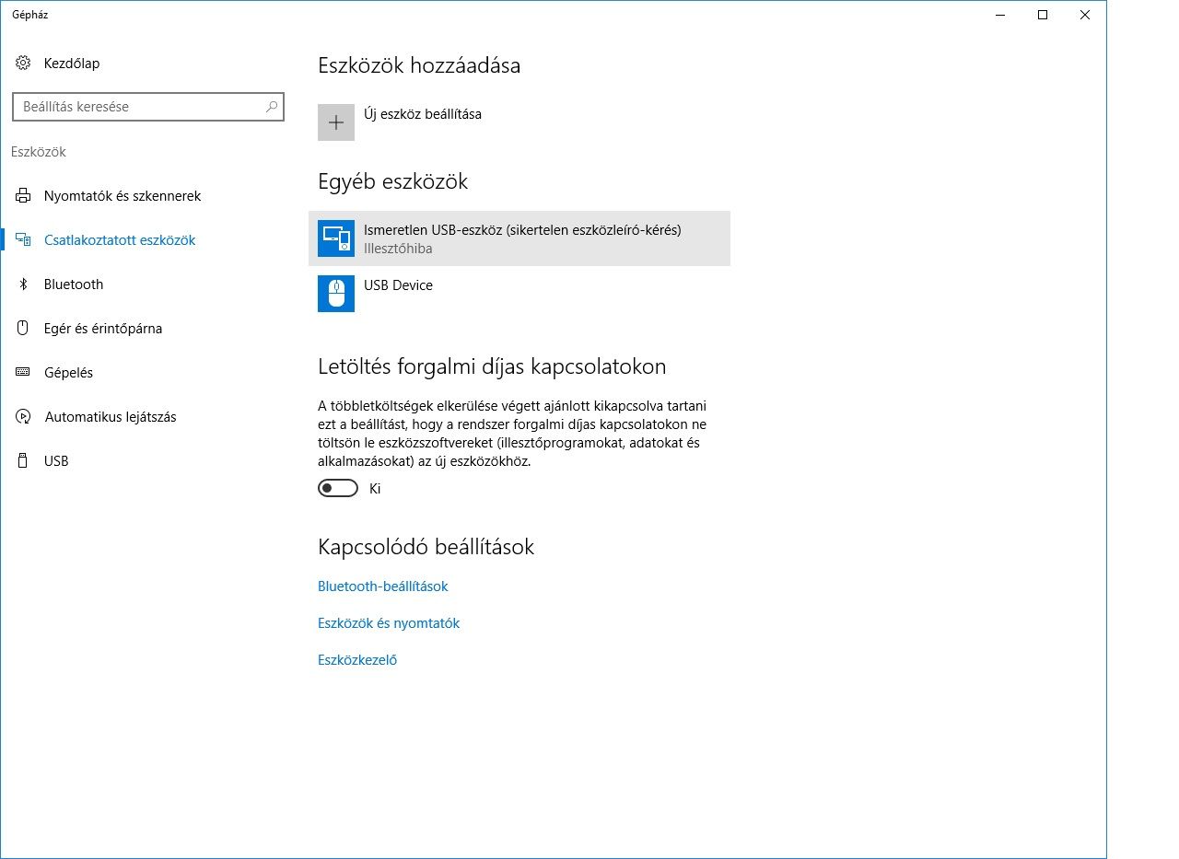This screenshot has width=1179, height=859.
Task: Click the Egyéb eszközök heading
Action: (x=393, y=181)
